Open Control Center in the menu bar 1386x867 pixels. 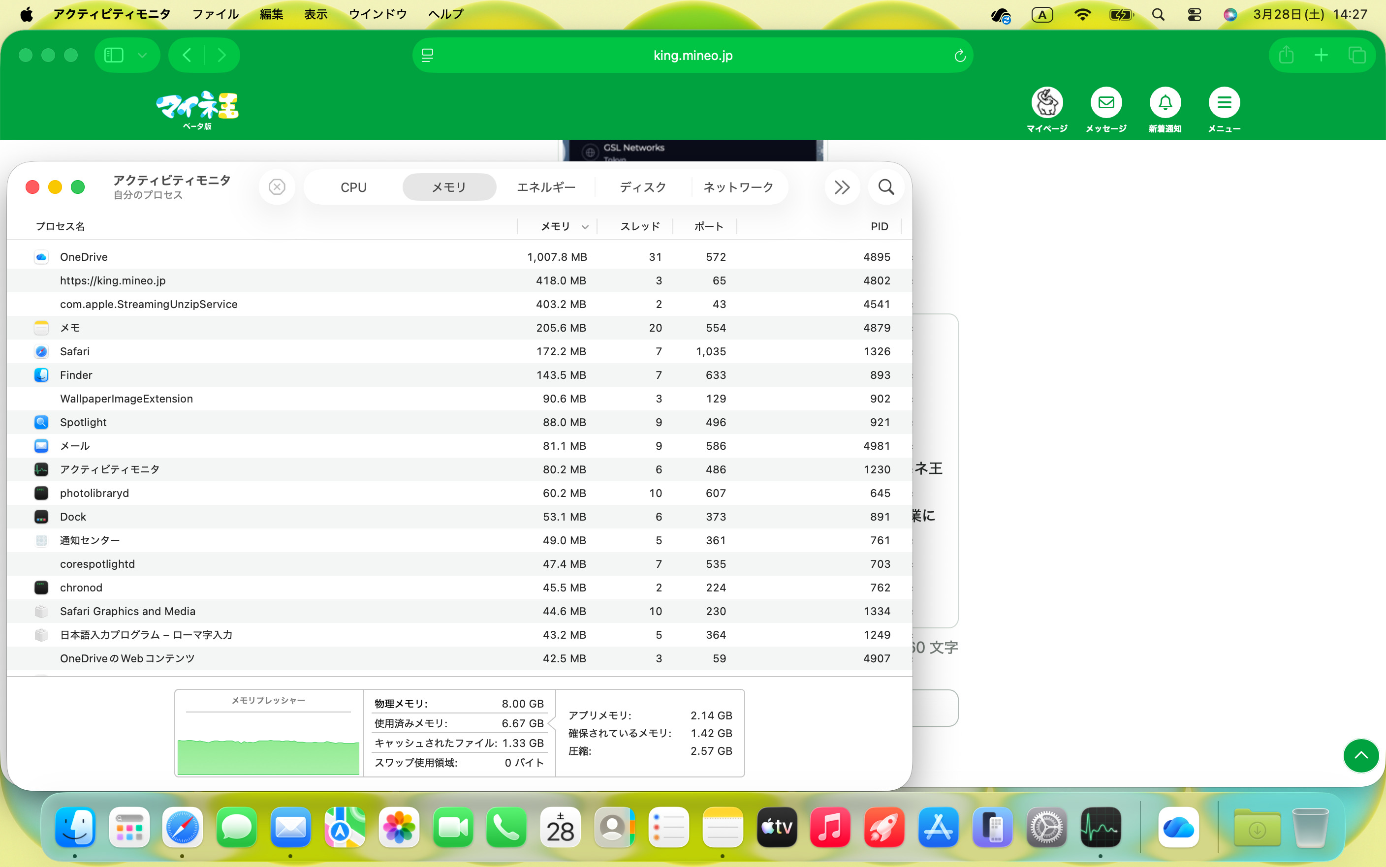point(1194,14)
